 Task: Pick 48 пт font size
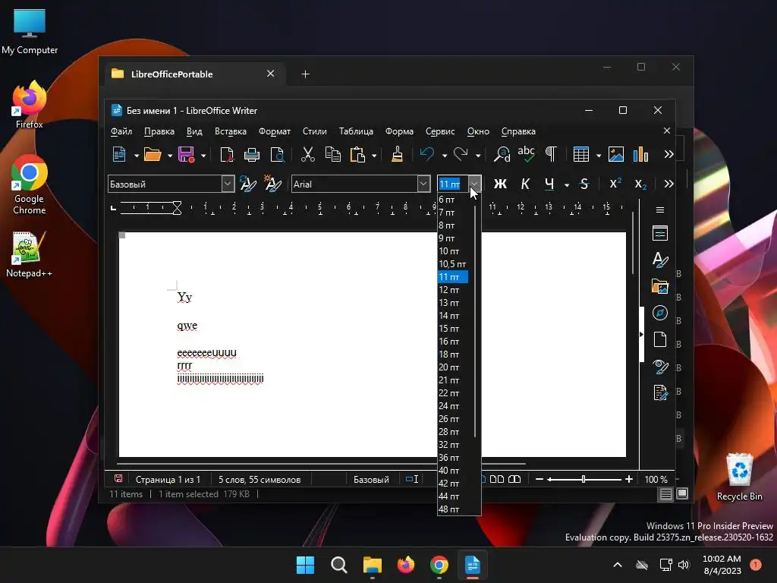point(453,509)
